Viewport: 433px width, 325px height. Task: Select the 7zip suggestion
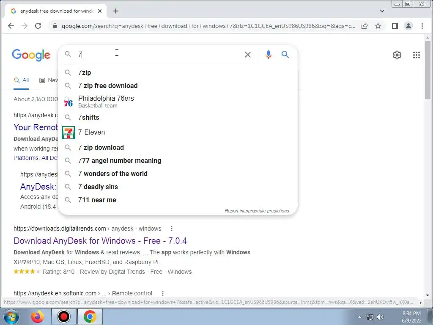178,72
